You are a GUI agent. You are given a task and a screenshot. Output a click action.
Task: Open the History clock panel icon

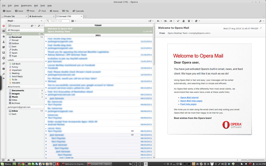coord(4,58)
